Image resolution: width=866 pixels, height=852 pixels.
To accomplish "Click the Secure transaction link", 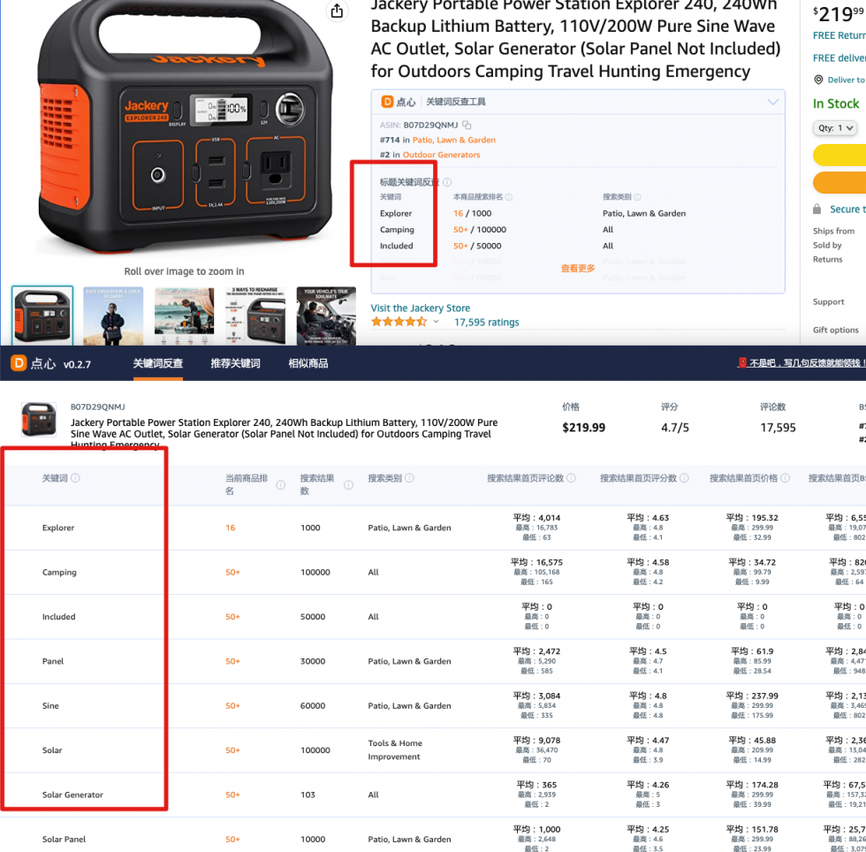I will click(847, 209).
